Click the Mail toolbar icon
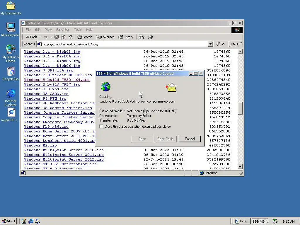The image size is (300, 225). pyautogui.click(x=141, y=37)
